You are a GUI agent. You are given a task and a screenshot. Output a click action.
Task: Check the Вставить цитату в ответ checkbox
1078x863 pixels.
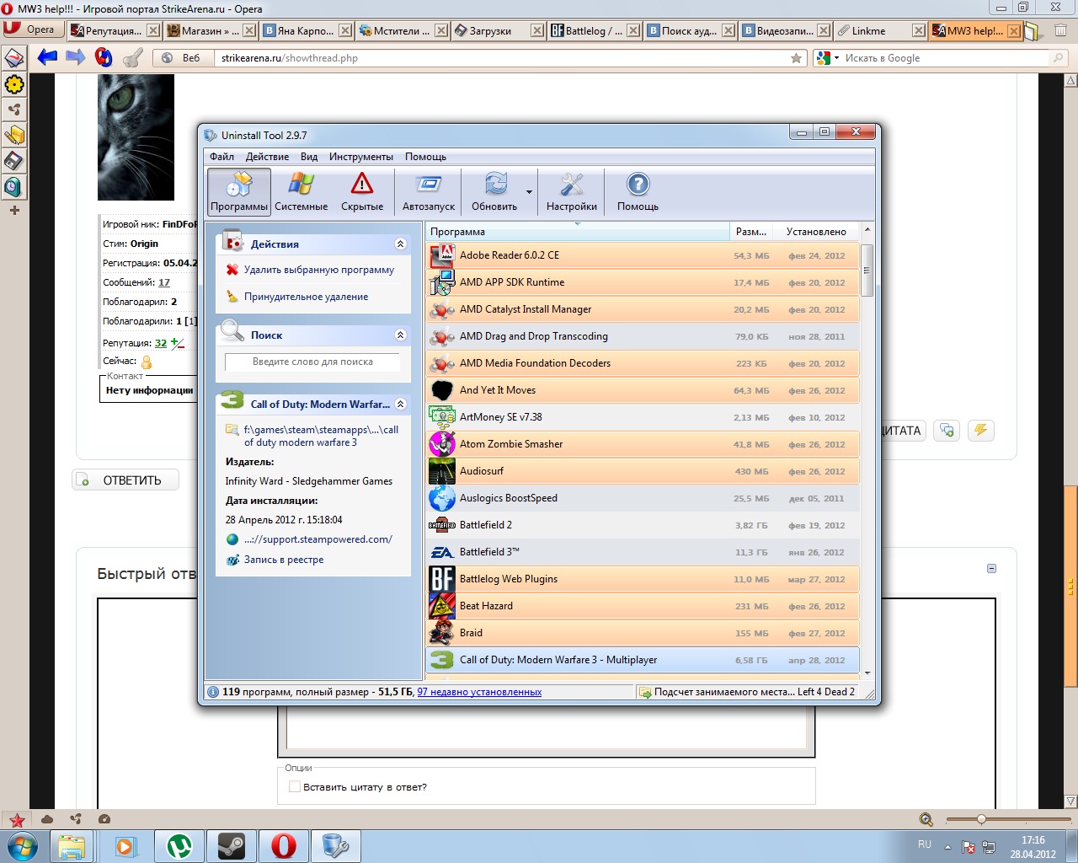(294, 786)
